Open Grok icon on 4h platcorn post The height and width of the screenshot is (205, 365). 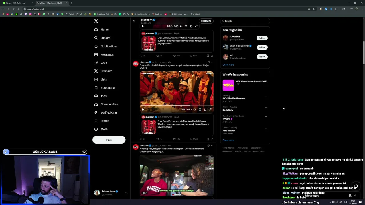click(x=208, y=62)
